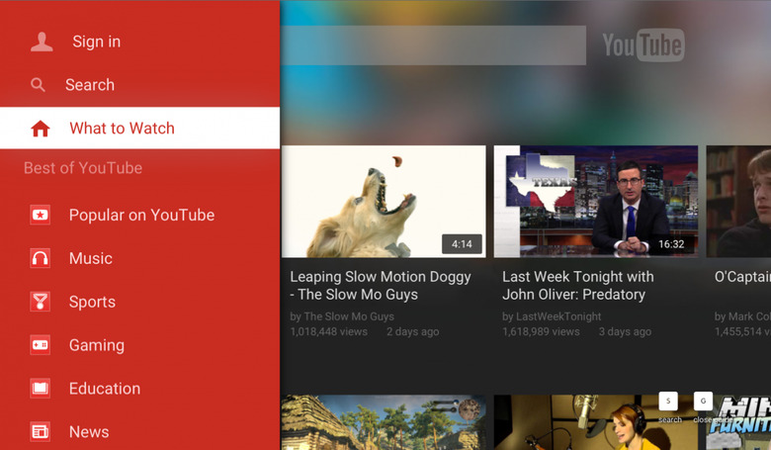The height and width of the screenshot is (450, 771).
Task: Open the Search menu entry
Action: pyautogui.click(x=140, y=85)
